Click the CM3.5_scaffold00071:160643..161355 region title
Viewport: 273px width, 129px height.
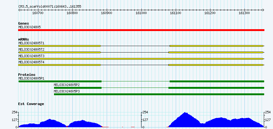tap(50, 7)
